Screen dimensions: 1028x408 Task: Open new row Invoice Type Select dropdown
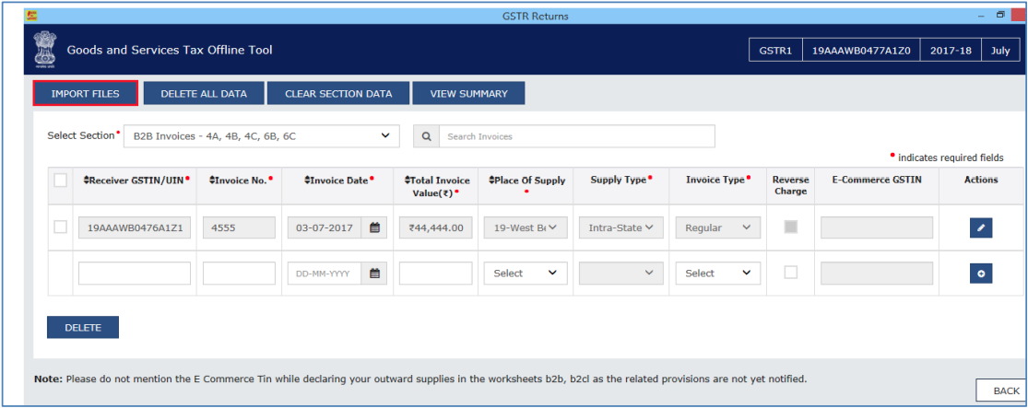click(718, 274)
